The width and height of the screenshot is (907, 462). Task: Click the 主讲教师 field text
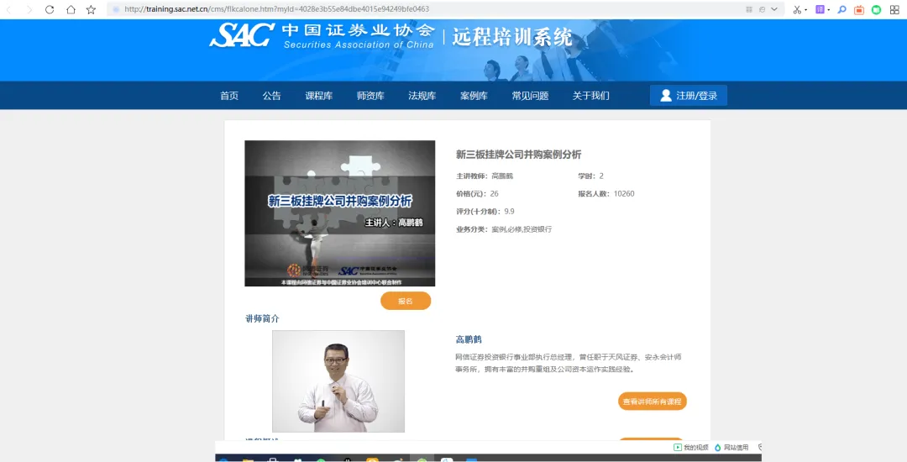point(485,176)
